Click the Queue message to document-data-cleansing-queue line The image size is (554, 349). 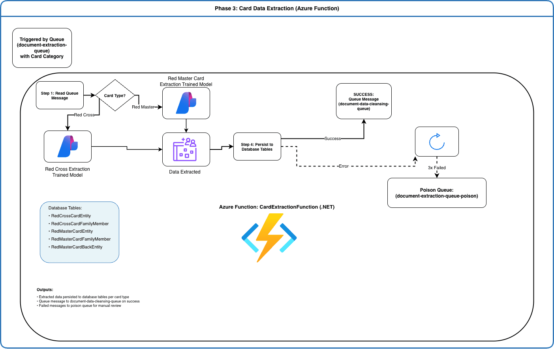(x=89, y=301)
